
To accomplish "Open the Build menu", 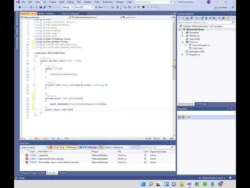I will [61, 2].
